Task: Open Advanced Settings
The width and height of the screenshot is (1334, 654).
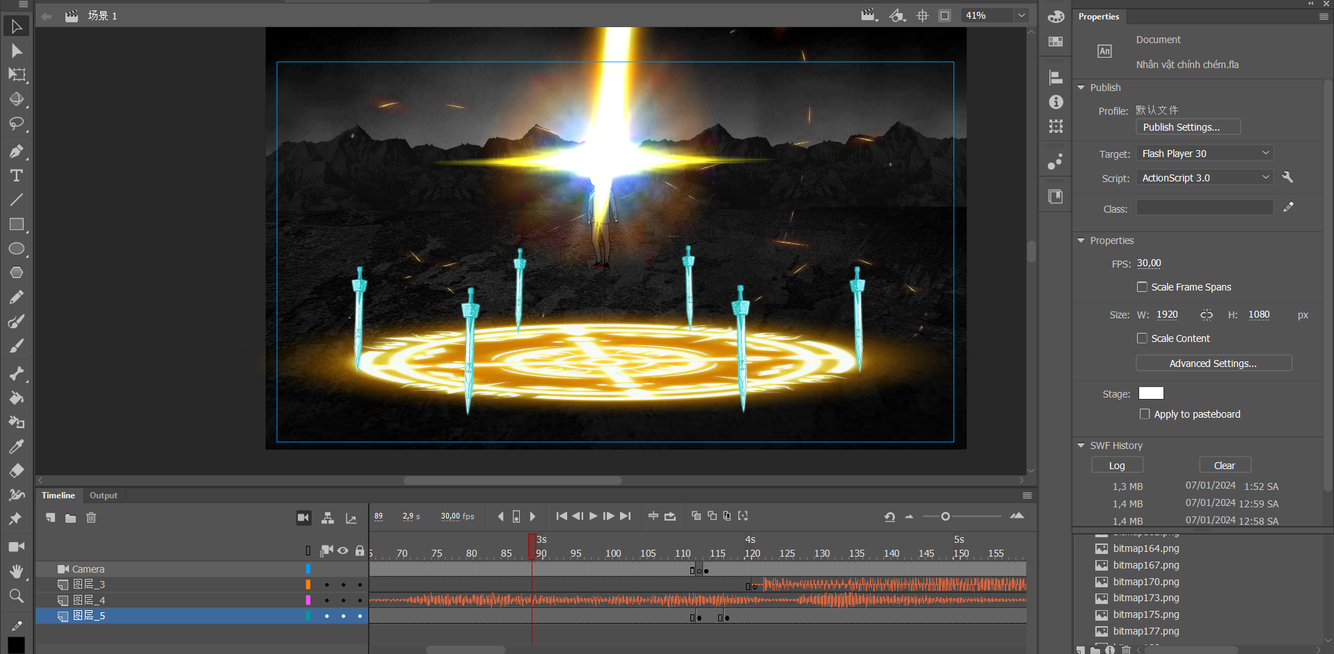Action: click(x=1213, y=363)
